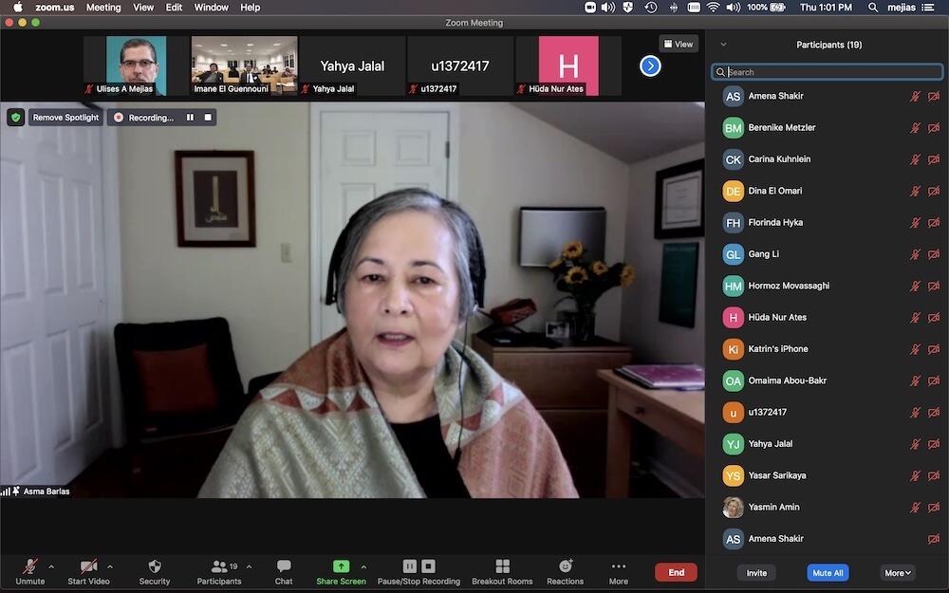
Task: Click the Mute All button
Action: click(828, 572)
